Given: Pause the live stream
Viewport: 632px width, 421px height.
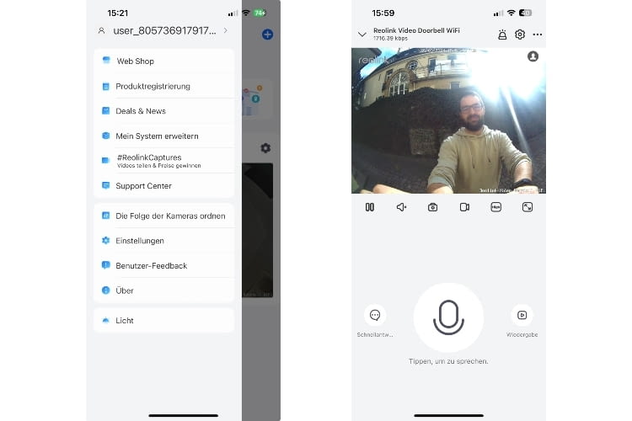Looking at the screenshot, I should pos(370,207).
